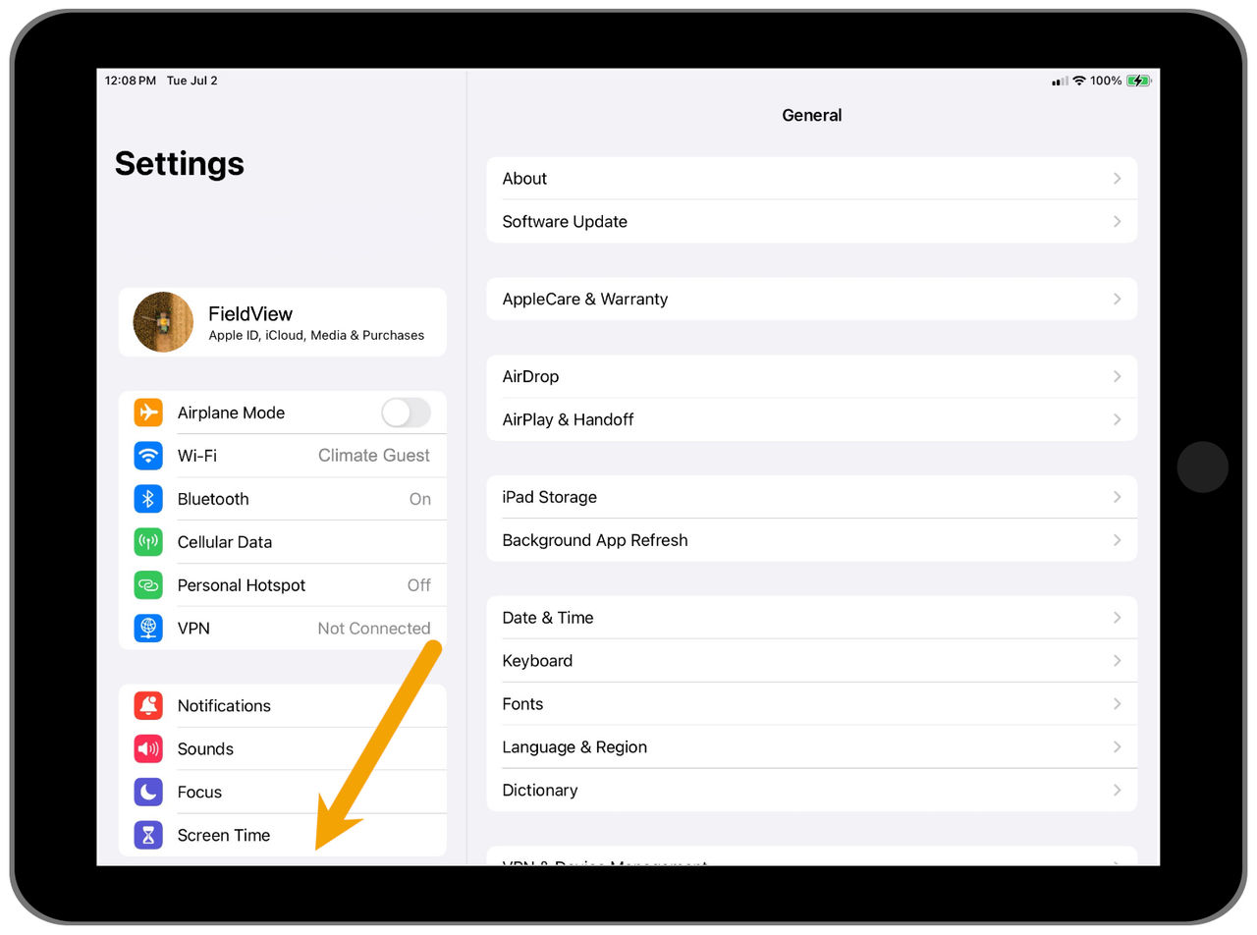Tap the Sounds speaker icon
Image resolution: width=1257 pixels, height=935 pixels.
click(x=148, y=748)
